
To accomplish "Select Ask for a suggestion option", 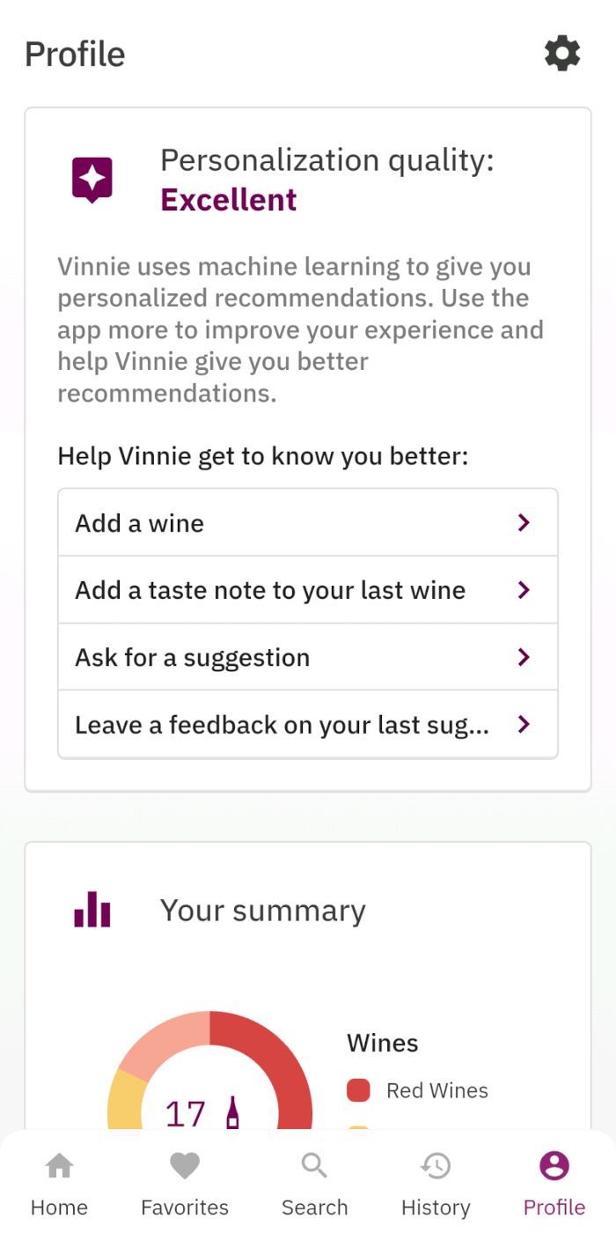I will click(191, 657).
